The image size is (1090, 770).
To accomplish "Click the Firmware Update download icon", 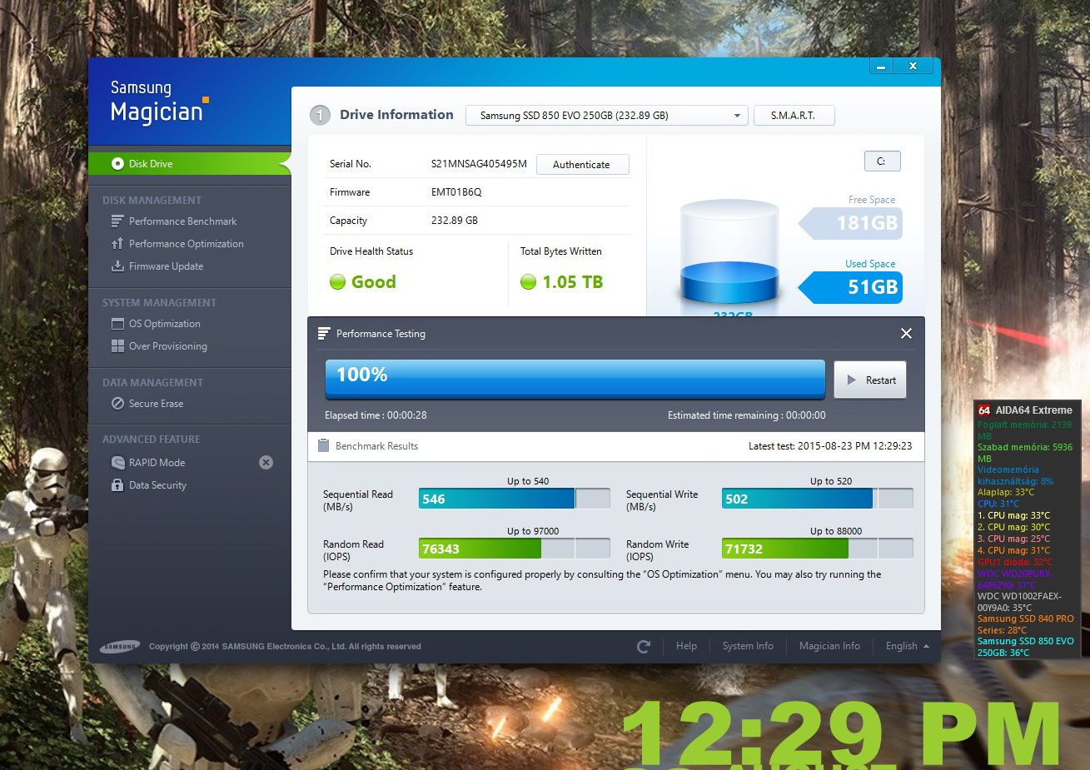I will click(x=117, y=266).
